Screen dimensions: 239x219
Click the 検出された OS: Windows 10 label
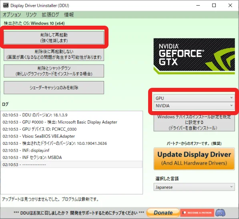(x=34, y=23)
